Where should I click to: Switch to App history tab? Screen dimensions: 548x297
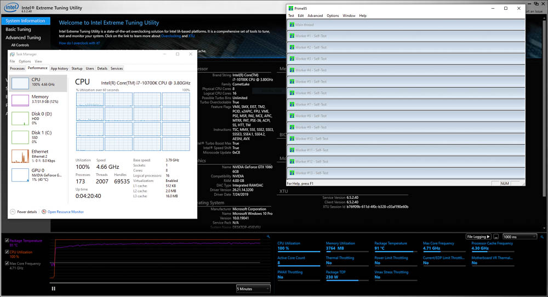(x=59, y=68)
